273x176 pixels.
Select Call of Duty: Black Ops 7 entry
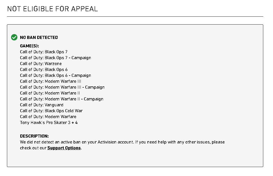coord(44,52)
